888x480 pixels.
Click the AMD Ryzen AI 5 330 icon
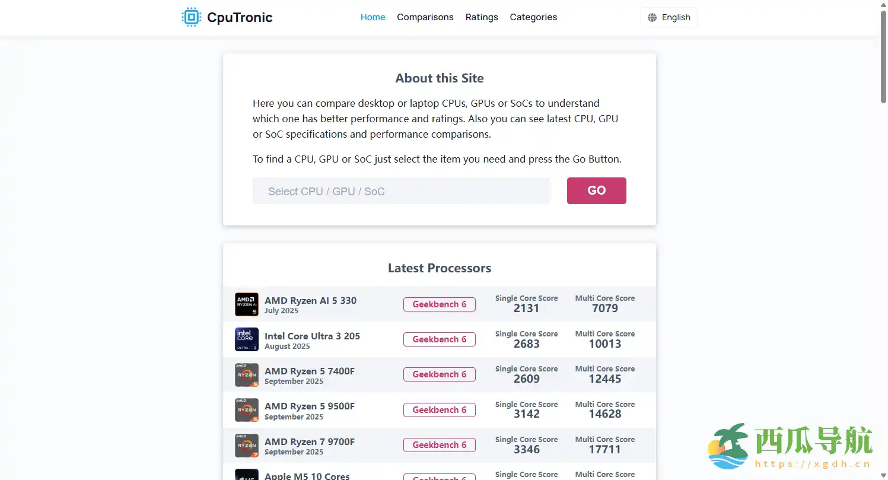pos(247,304)
